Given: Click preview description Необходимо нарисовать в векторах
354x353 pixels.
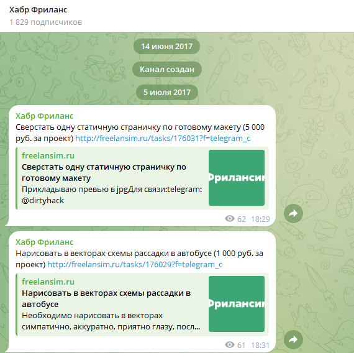Looking at the screenshot, I should [x=111, y=321].
